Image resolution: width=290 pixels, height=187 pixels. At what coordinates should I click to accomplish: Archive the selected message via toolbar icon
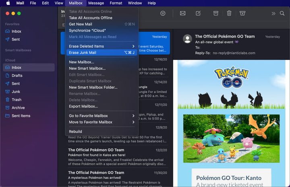click(x=216, y=13)
